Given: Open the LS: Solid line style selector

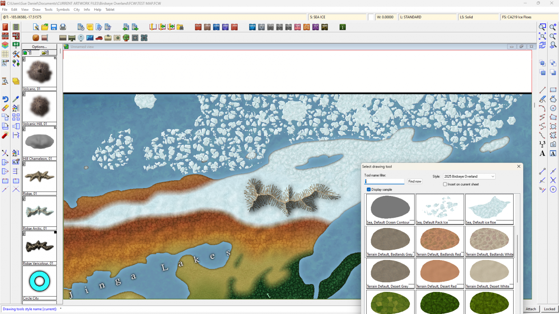Looking at the screenshot, I should (x=479, y=17).
